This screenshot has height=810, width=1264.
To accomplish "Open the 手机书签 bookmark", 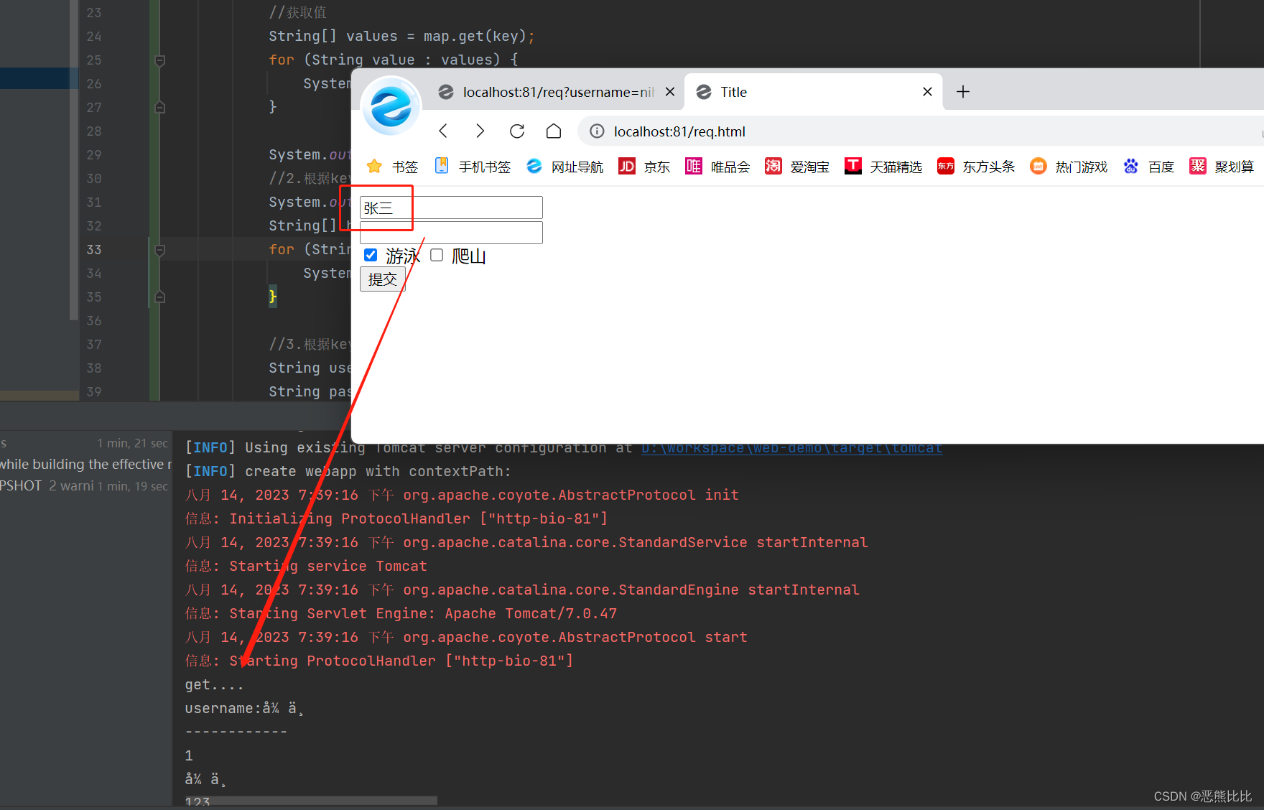I will pos(473,167).
